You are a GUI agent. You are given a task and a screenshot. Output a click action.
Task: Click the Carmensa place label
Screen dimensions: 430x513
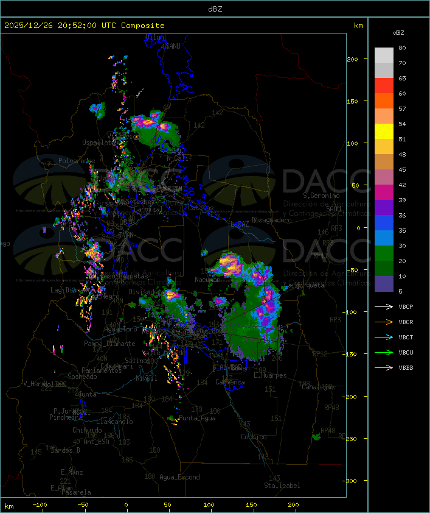230,382
